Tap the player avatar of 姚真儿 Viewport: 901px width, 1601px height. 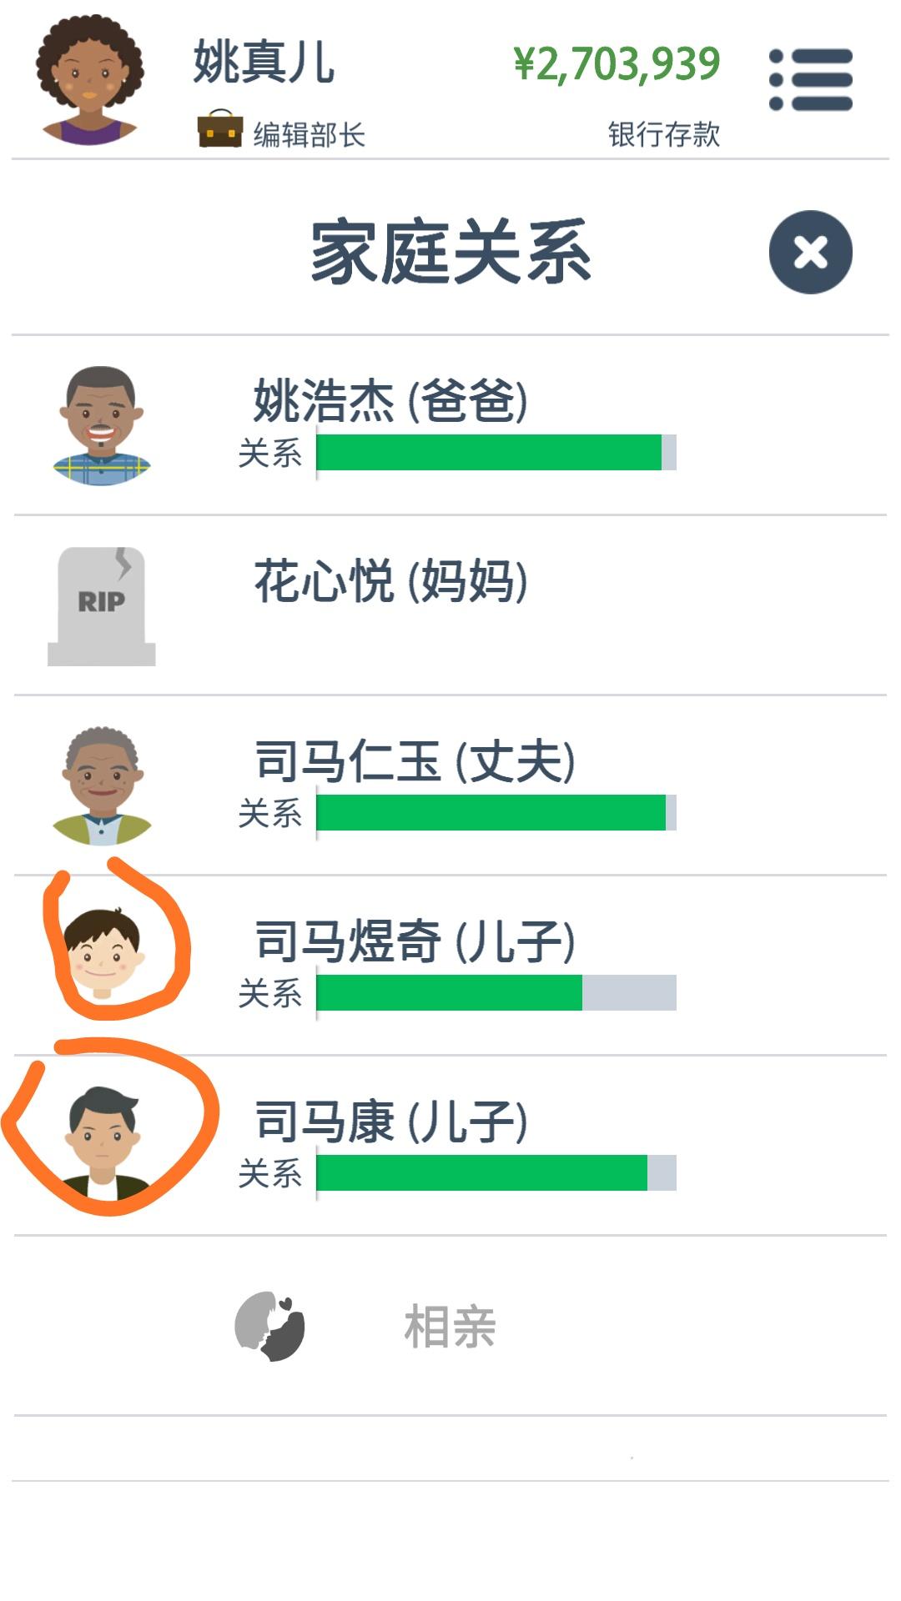click(x=89, y=80)
